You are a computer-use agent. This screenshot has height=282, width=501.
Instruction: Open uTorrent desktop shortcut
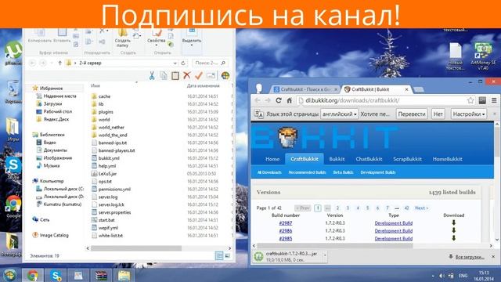pos(13,52)
